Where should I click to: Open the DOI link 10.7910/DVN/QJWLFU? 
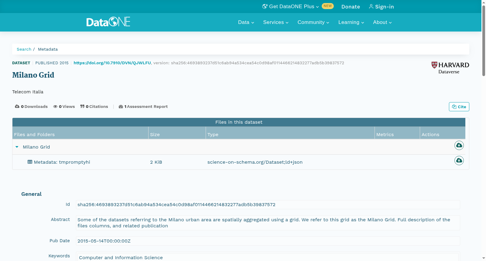(112, 63)
